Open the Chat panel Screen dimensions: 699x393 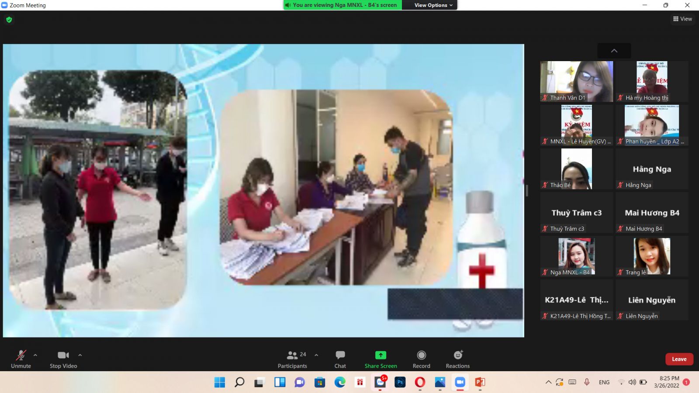pyautogui.click(x=340, y=359)
